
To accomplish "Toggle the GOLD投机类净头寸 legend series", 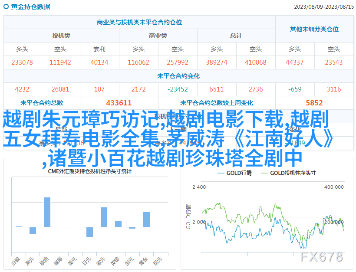I will pyautogui.click(x=288, y=173).
